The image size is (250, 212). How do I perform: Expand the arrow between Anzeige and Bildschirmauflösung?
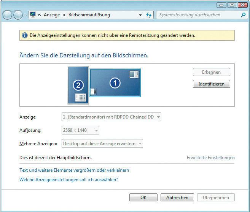click(x=64, y=15)
